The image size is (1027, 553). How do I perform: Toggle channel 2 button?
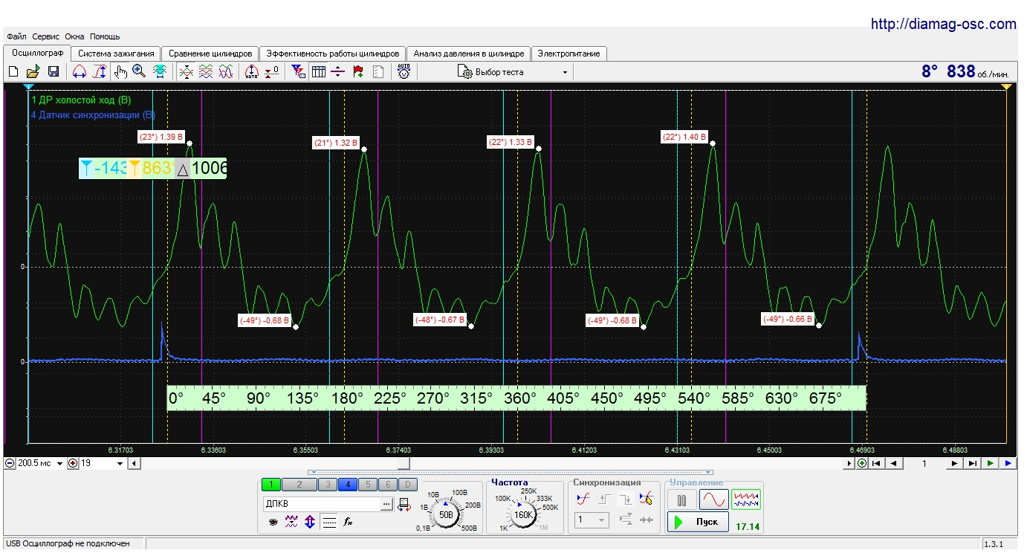[299, 485]
